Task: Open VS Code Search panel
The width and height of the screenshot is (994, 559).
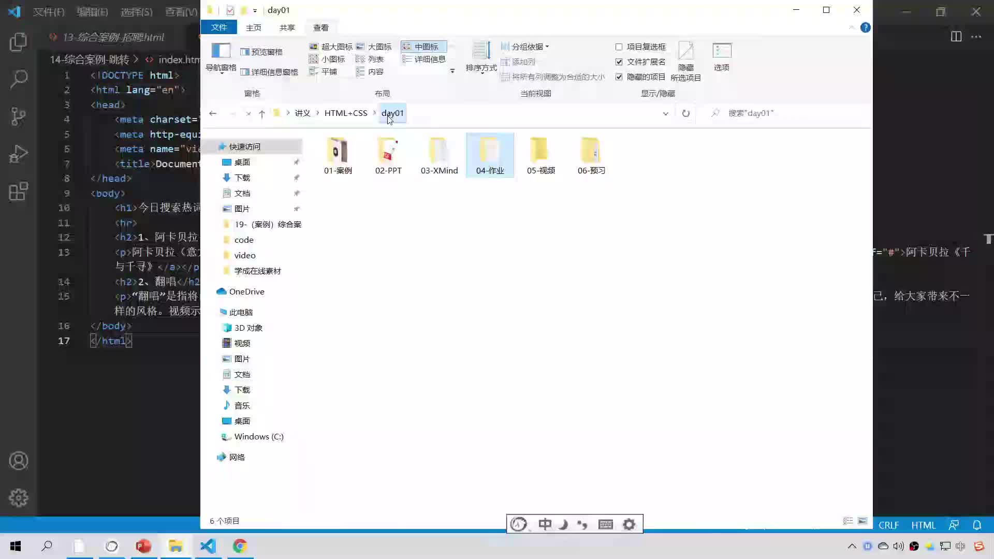Action: click(x=19, y=79)
